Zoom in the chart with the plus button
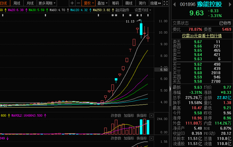The image size is (233, 147). 72,3
